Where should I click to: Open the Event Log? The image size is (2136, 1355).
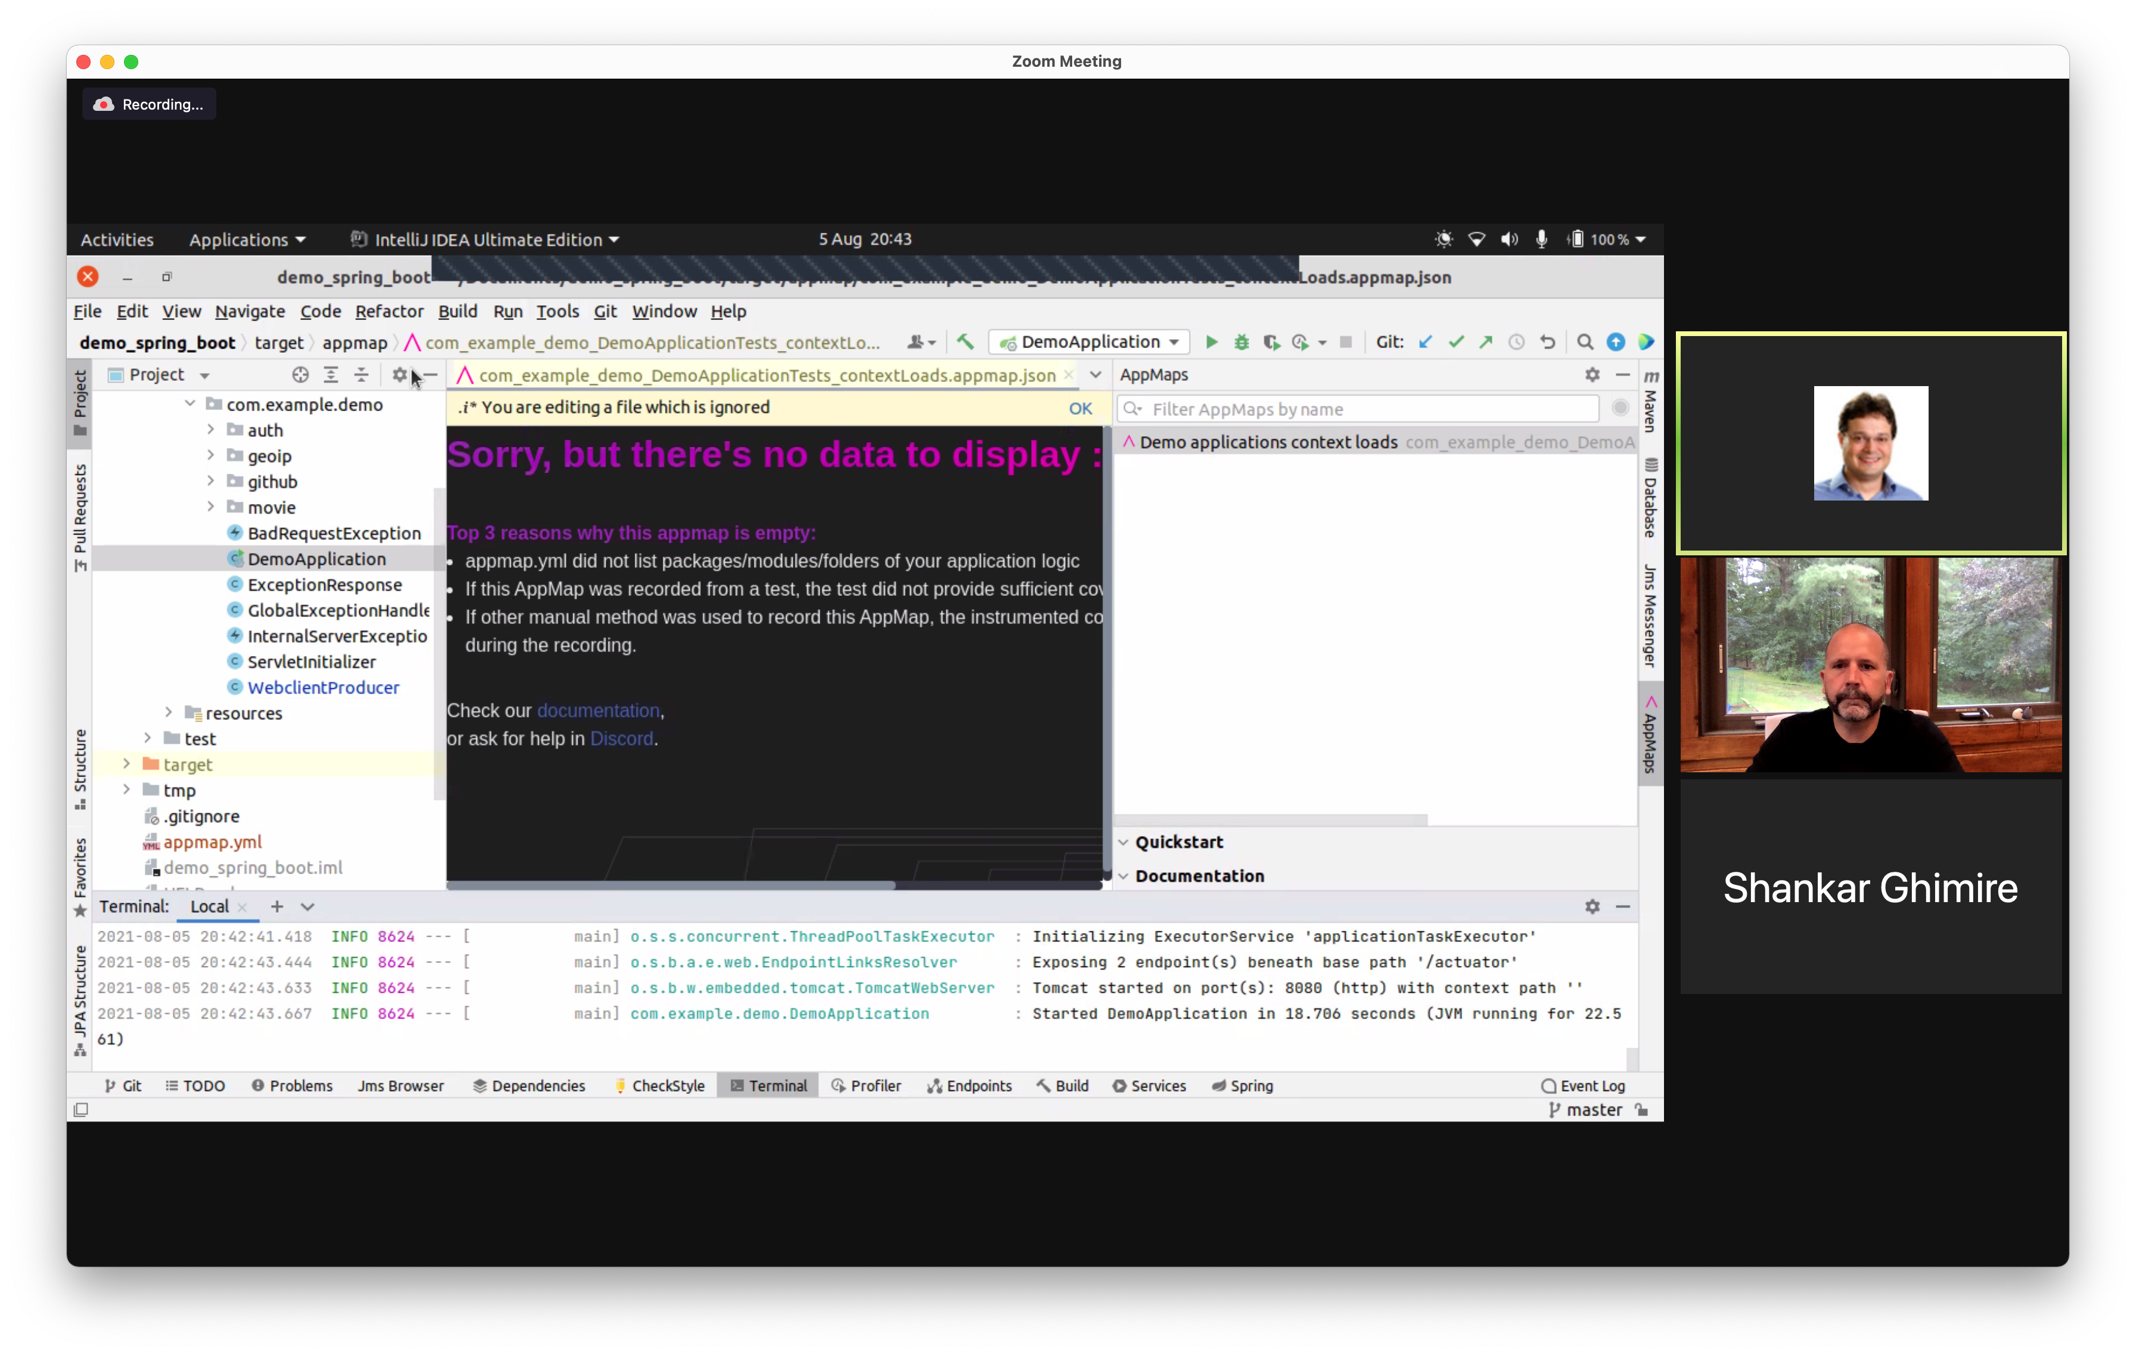click(x=1584, y=1086)
